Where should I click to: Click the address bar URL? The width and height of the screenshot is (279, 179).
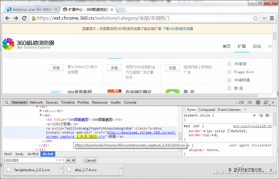click(103, 18)
